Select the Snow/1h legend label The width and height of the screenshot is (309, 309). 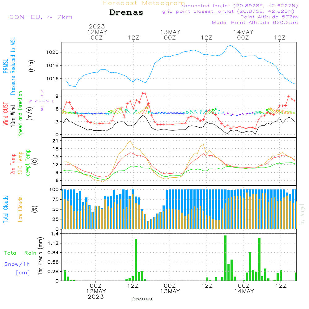(x=17, y=264)
